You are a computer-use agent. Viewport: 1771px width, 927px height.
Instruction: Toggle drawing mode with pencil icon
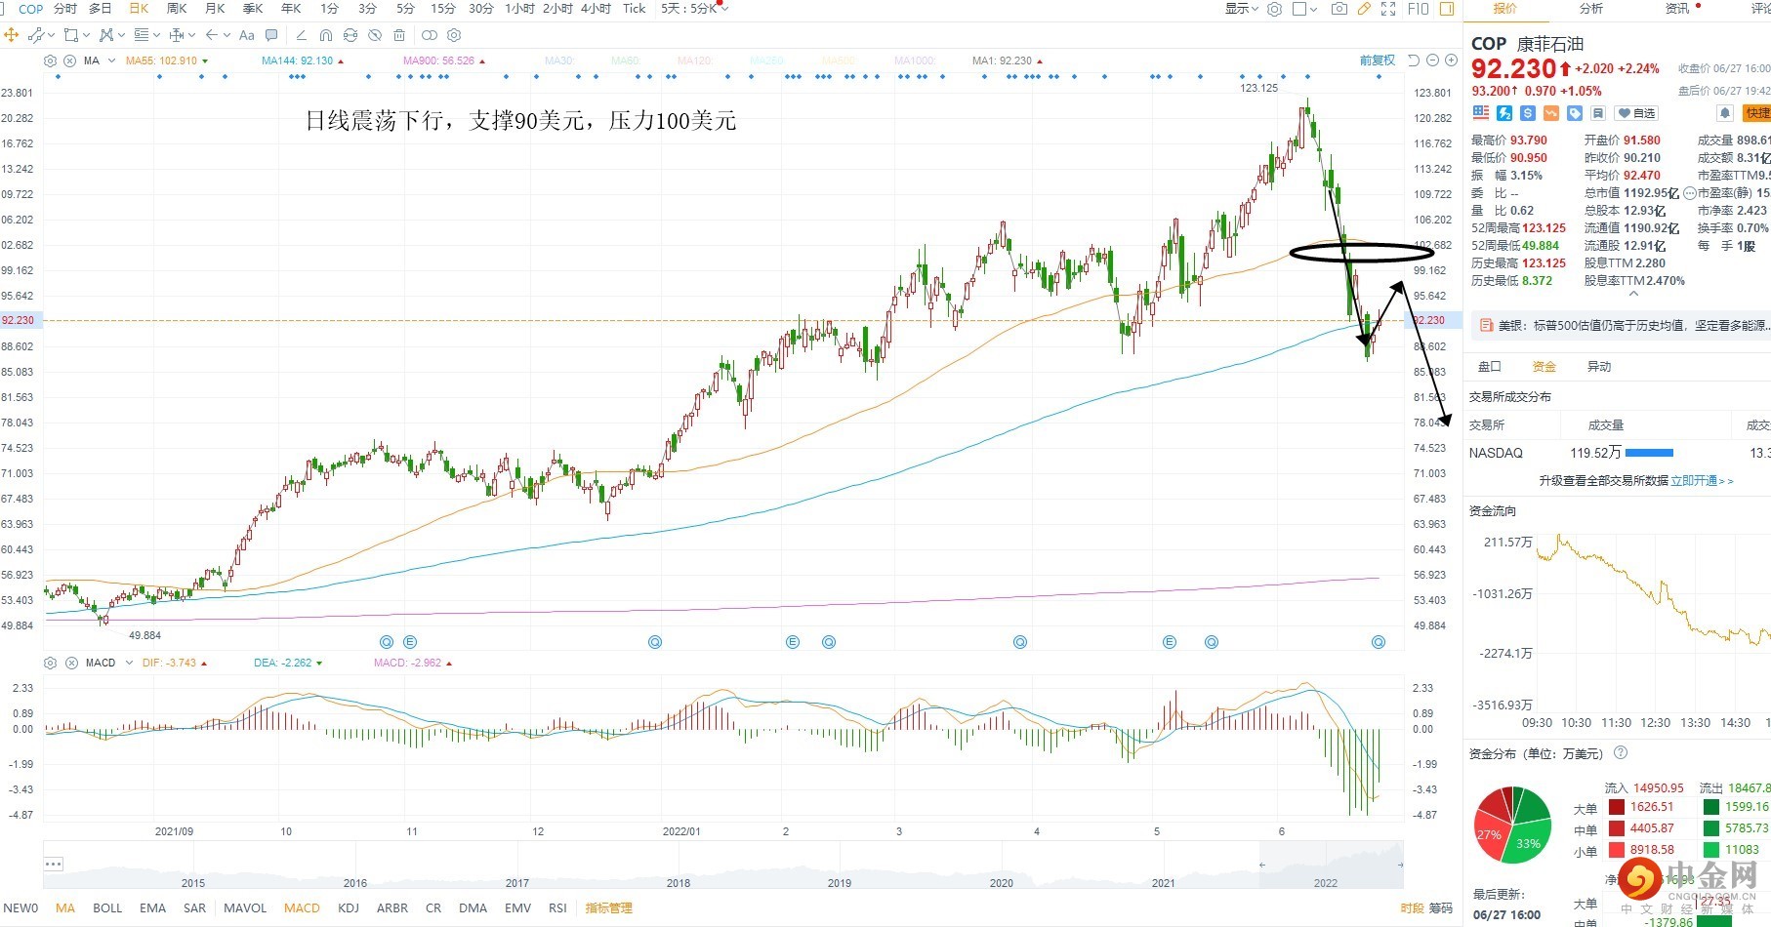tap(1365, 9)
